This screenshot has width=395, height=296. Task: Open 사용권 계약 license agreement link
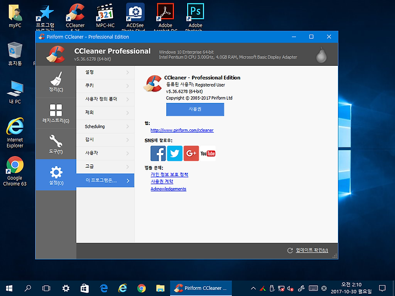pos(162,181)
